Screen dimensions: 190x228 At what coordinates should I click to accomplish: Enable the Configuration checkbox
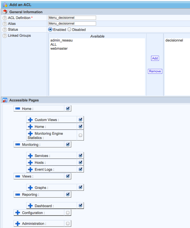(x=68, y=213)
